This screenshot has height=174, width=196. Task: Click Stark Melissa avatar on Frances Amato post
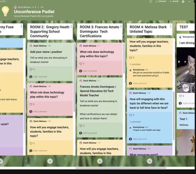coord(81,81)
